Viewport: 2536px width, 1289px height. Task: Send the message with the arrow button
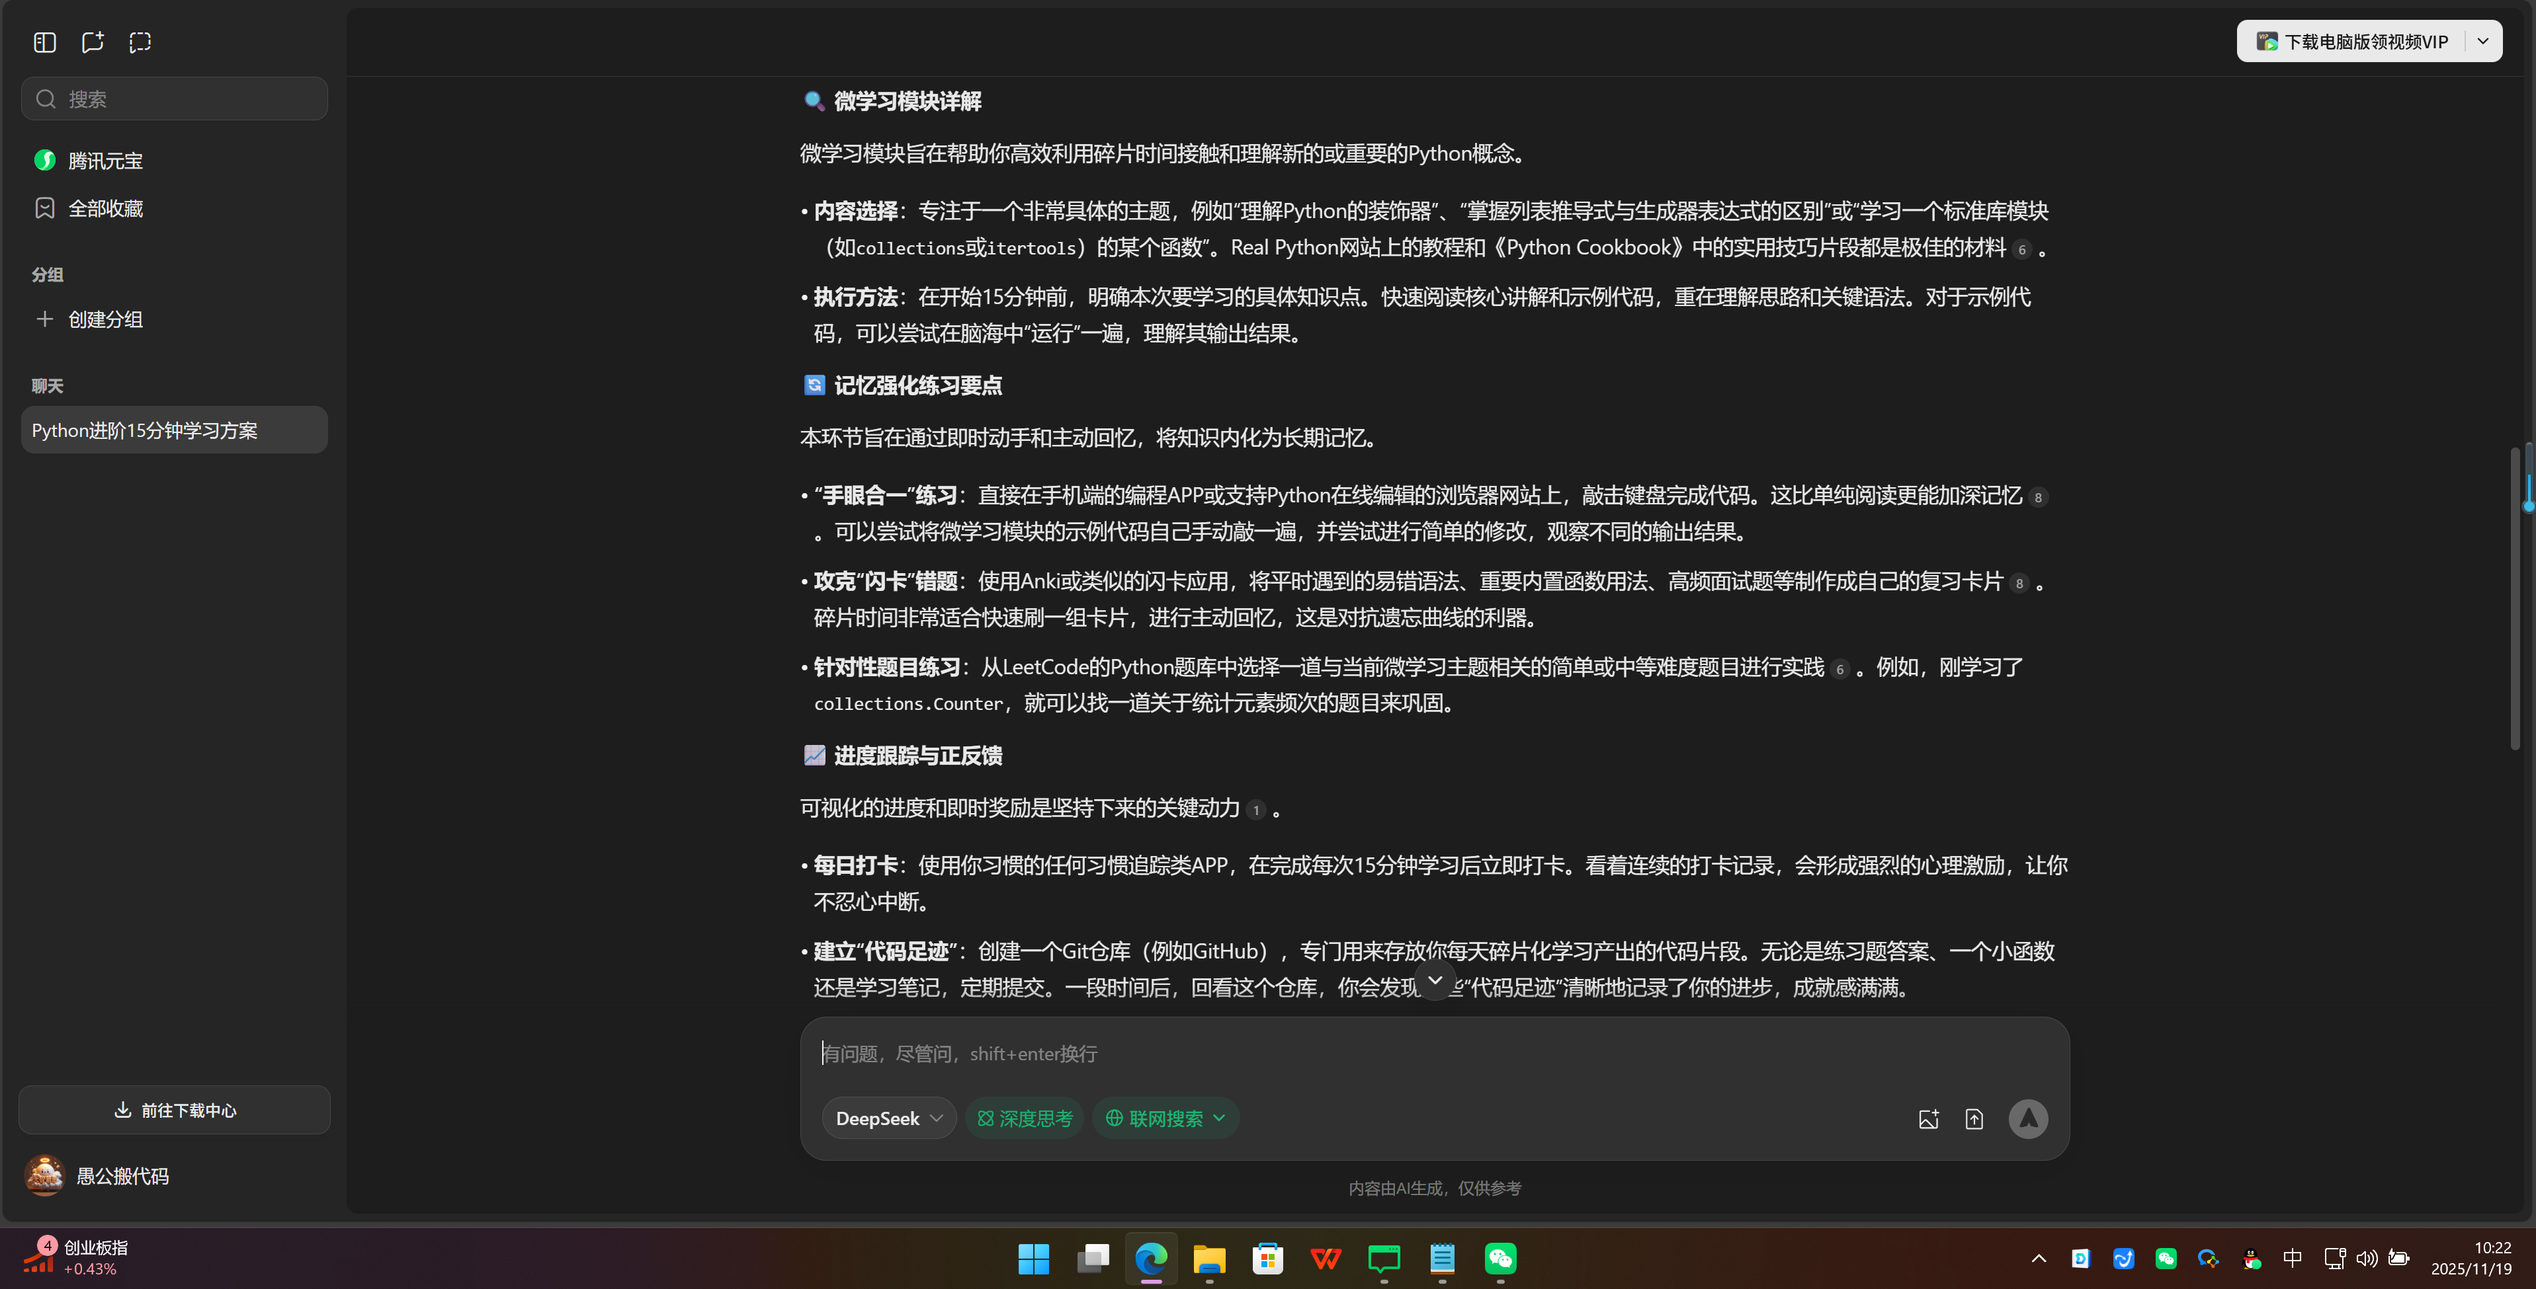[x=2029, y=1118]
